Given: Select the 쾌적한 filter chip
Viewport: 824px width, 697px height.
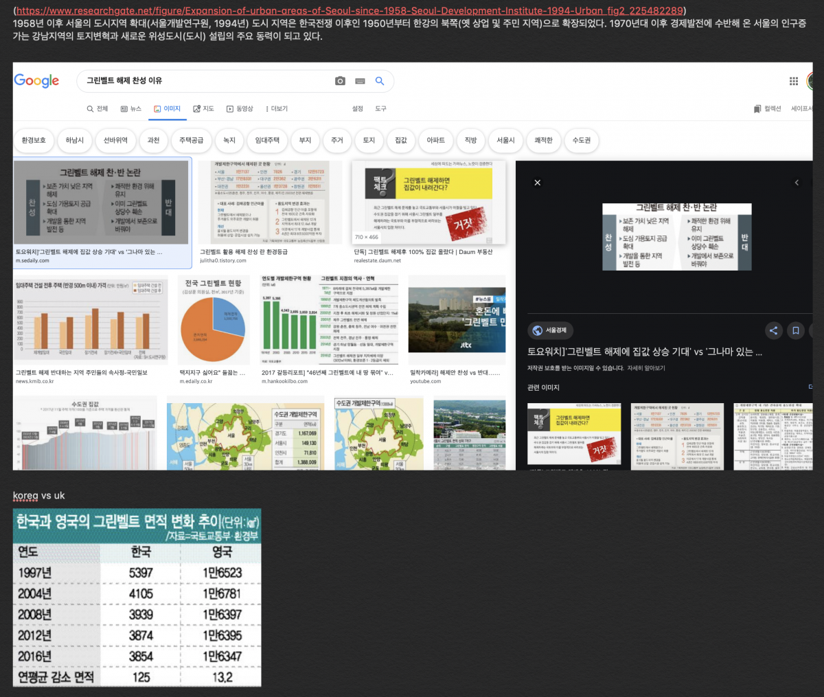Looking at the screenshot, I should point(543,140).
